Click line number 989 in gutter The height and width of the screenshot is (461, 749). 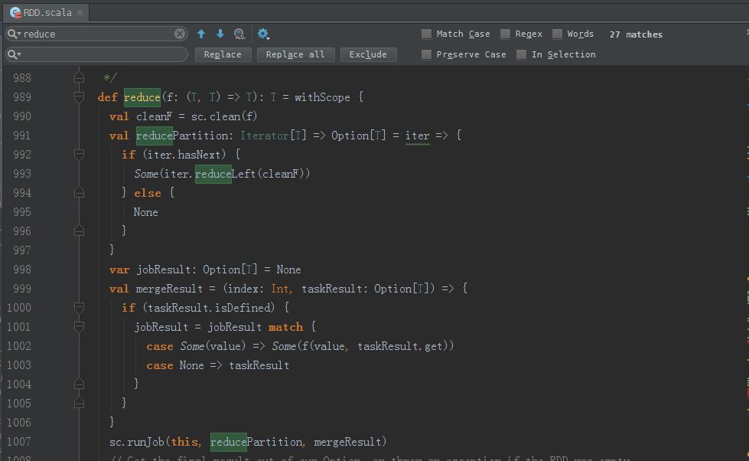[x=22, y=97]
